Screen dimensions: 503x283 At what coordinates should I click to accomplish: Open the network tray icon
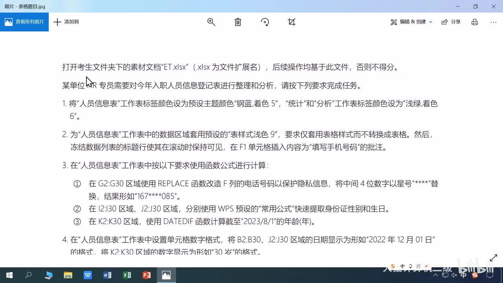tap(446, 275)
